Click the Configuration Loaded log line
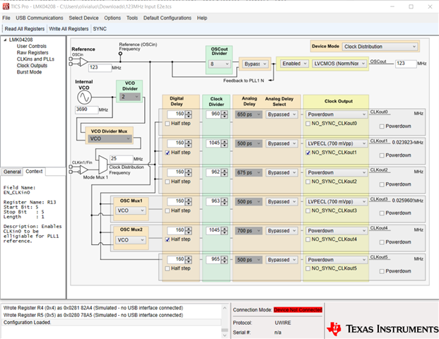The image size is (439, 339). (x=27, y=323)
